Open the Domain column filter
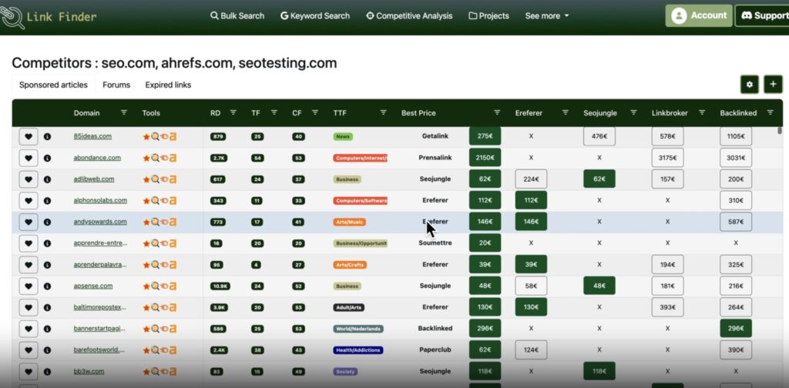Viewport: 789px width, 388px height. coord(124,112)
